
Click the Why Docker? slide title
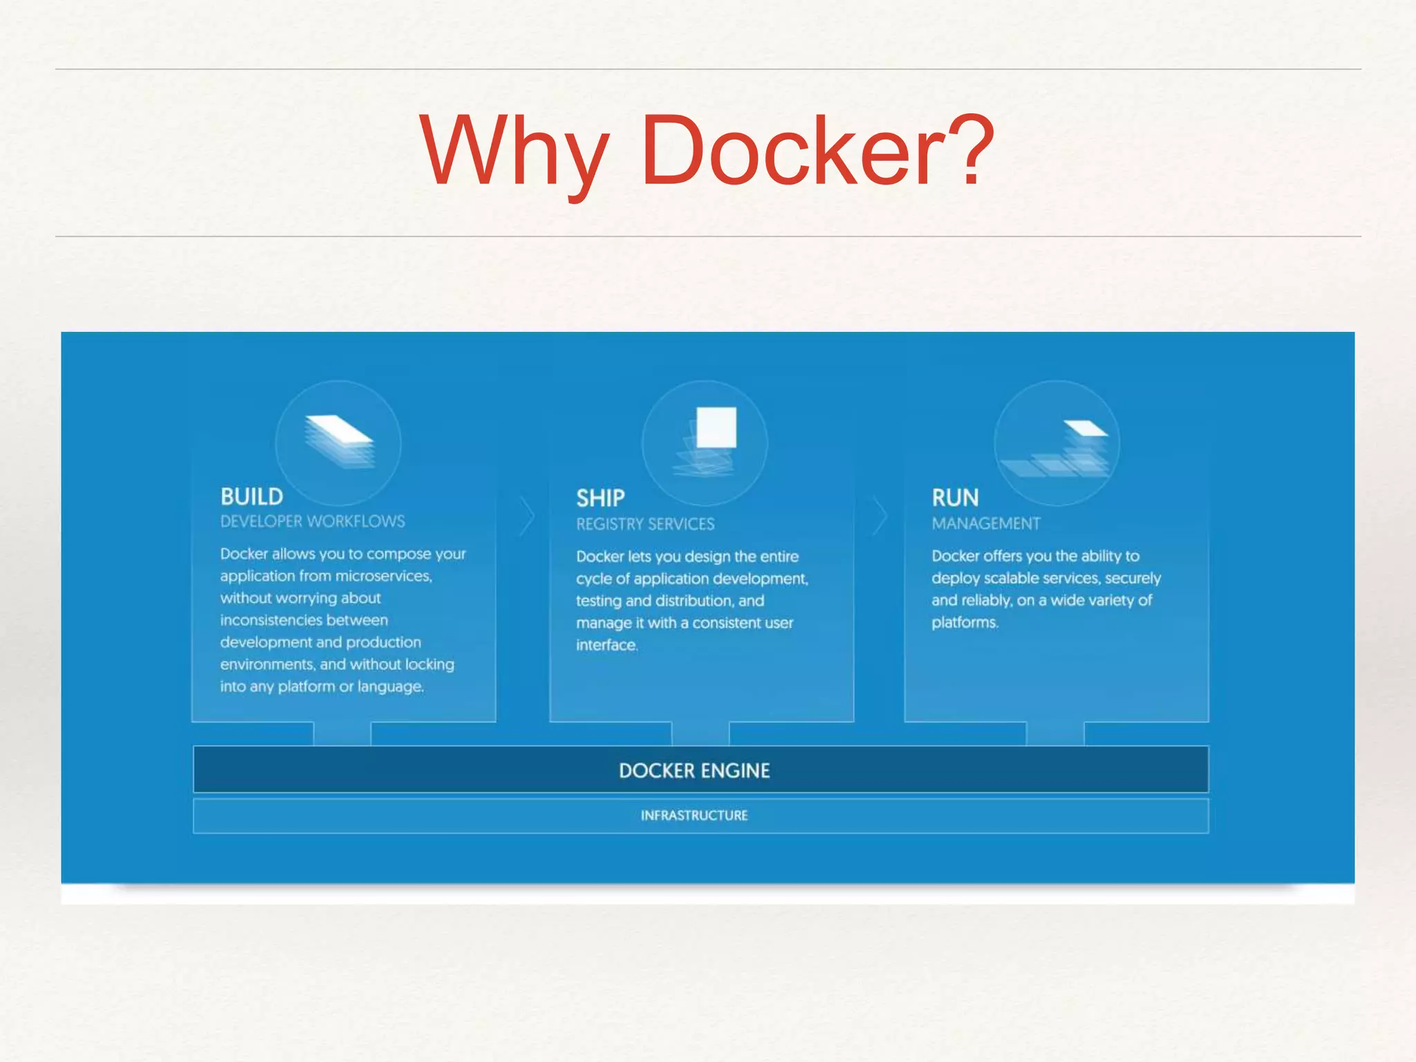pyautogui.click(x=707, y=151)
